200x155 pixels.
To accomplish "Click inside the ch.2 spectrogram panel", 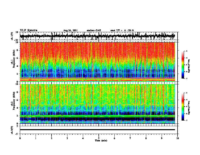I will 97,104.
